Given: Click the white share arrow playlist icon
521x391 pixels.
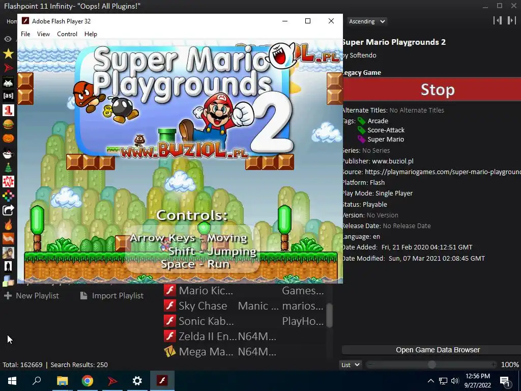Looking at the screenshot, I should 8,210.
